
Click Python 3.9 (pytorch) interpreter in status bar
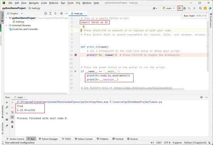(195, 143)
